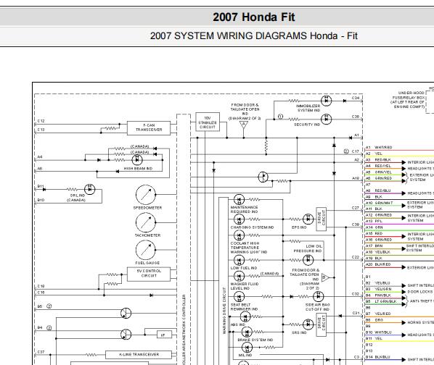Viewport: 434px width, 365px height.
Task: Click the LED symbol left of EPS IND drive circuit
Action: [x=308, y=219]
